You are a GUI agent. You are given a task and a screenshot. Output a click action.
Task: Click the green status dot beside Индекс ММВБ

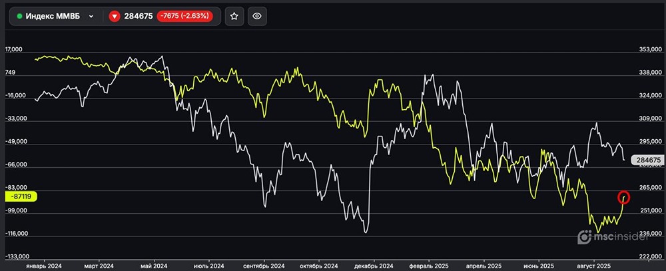click(19, 17)
